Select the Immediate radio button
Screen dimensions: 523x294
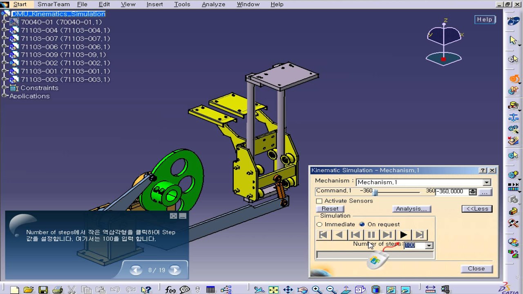click(x=320, y=225)
